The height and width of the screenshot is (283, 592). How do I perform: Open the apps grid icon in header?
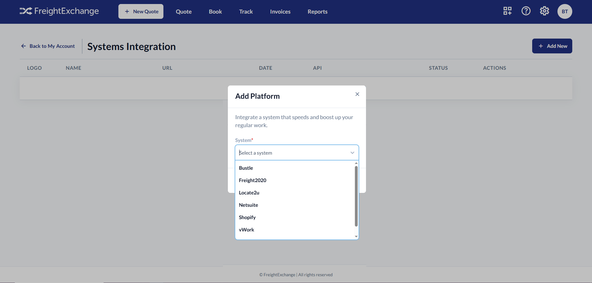pyautogui.click(x=508, y=11)
